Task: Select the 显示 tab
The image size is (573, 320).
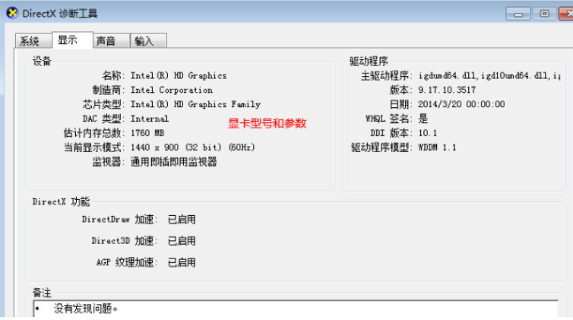Action: pyautogui.click(x=70, y=40)
